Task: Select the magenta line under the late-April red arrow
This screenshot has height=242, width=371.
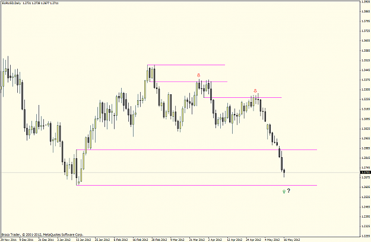Action: (x=243, y=97)
